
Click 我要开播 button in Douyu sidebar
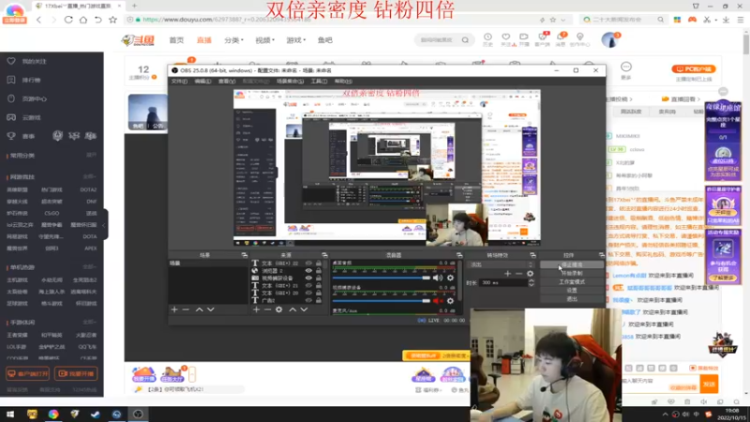[76, 373]
